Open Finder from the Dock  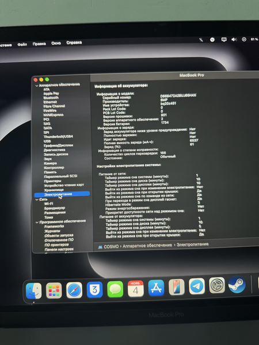pyautogui.click(x=34, y=290)
